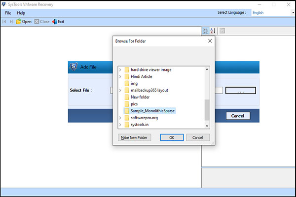Open the Select Language dropdown
Image resolution: width=296 pixels, height=197 pixels.
pyautogui.click(x=293, y=13)
